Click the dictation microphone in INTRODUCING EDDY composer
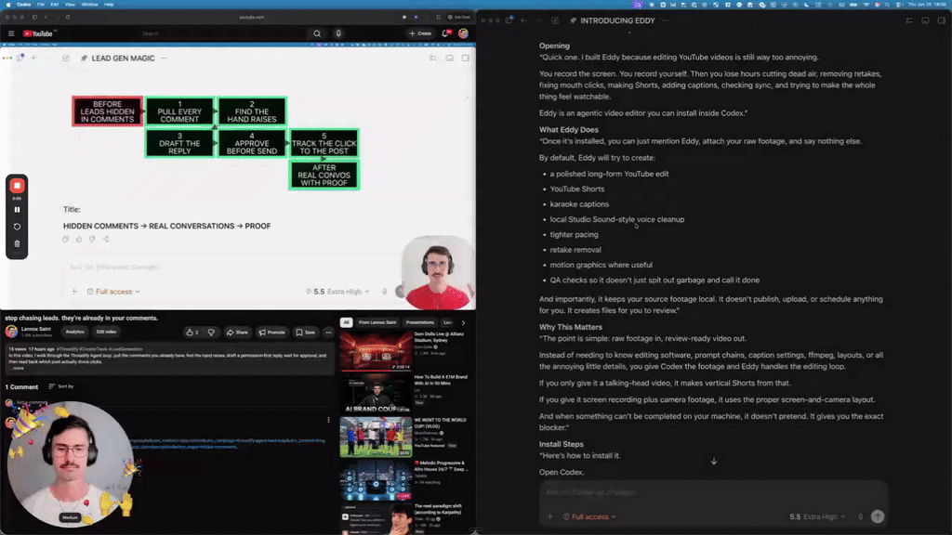The width and height of the screenshot is (952, 535). [860, 516]
